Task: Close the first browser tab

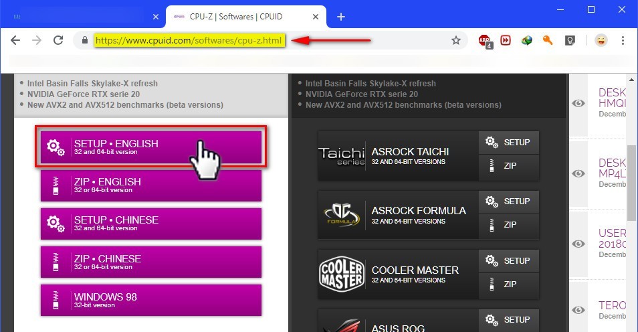Action: pyautogui.click(x=155, y=17)
